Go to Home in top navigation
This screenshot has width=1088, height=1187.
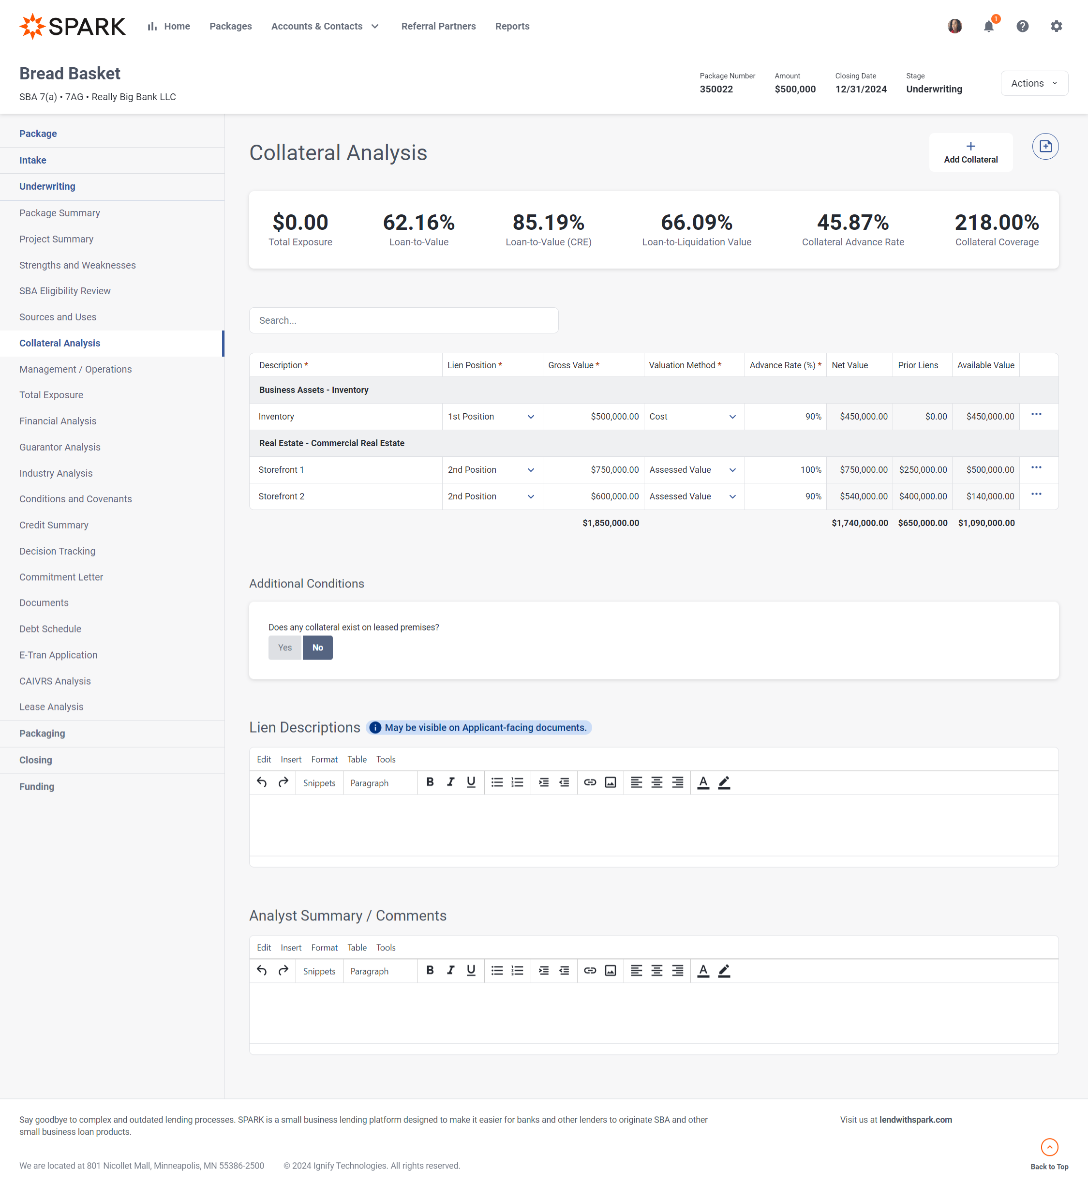[x=169, y=27]
